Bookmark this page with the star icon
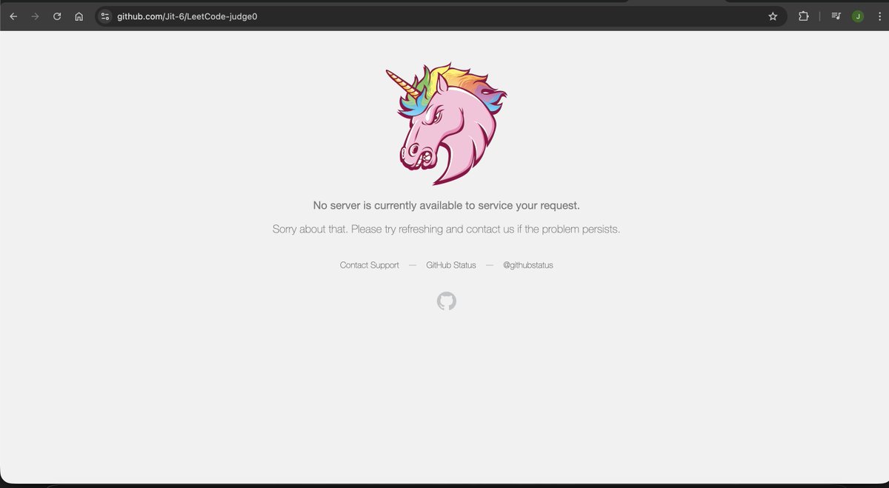Image resolution: width=889 pixels, height=488 pixels. coord(773,16)
